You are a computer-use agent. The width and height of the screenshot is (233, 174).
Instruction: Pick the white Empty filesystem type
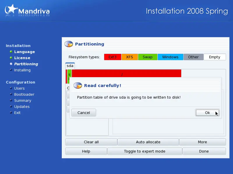215,57
